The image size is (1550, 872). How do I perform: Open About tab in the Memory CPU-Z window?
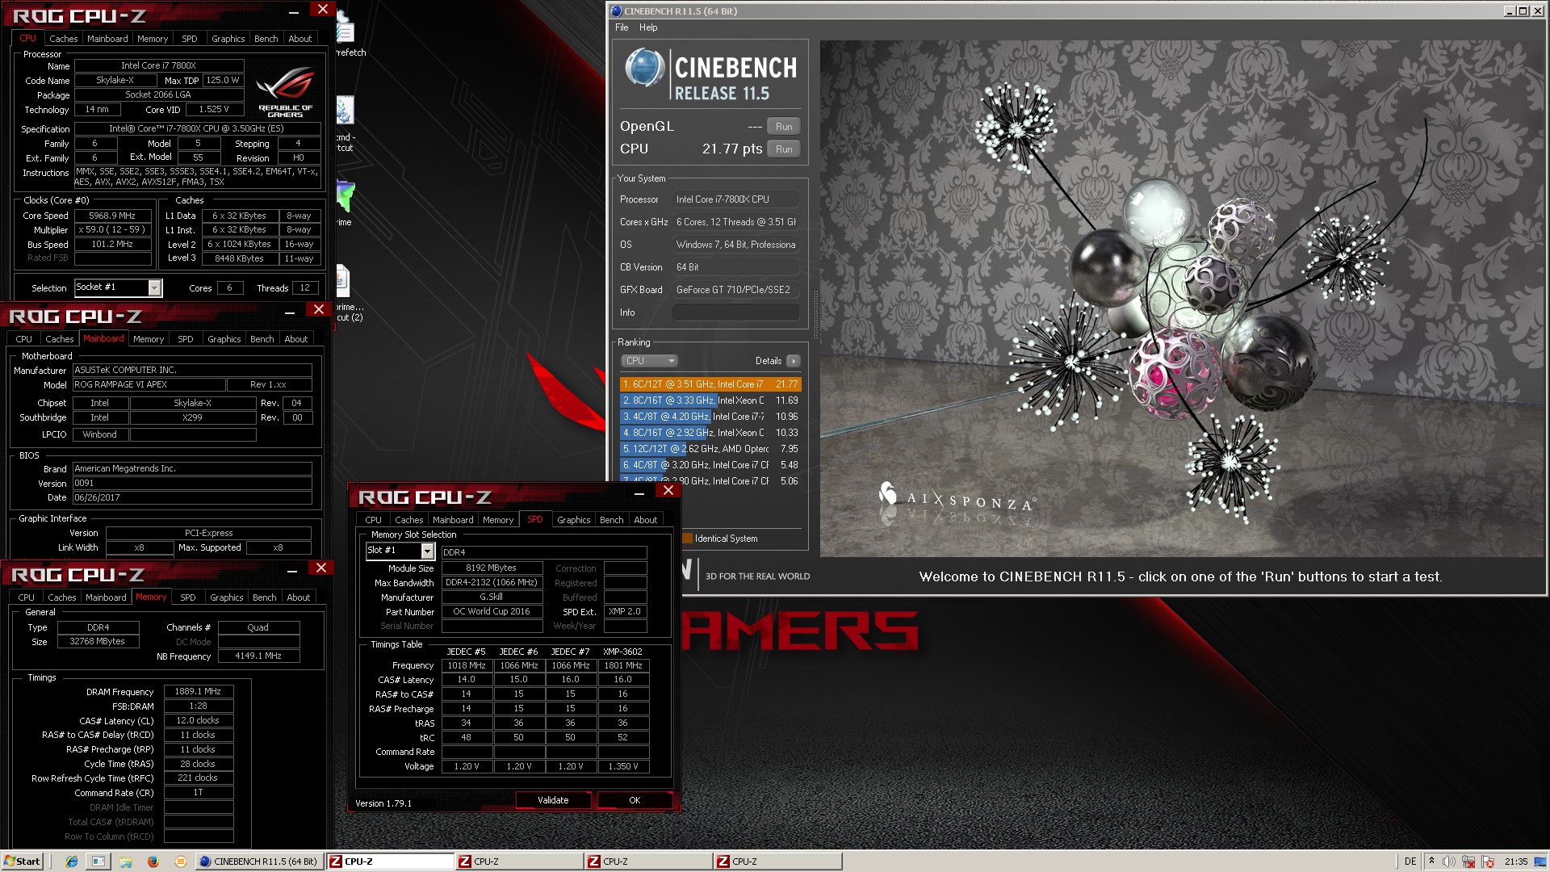(x=299, y=597)
